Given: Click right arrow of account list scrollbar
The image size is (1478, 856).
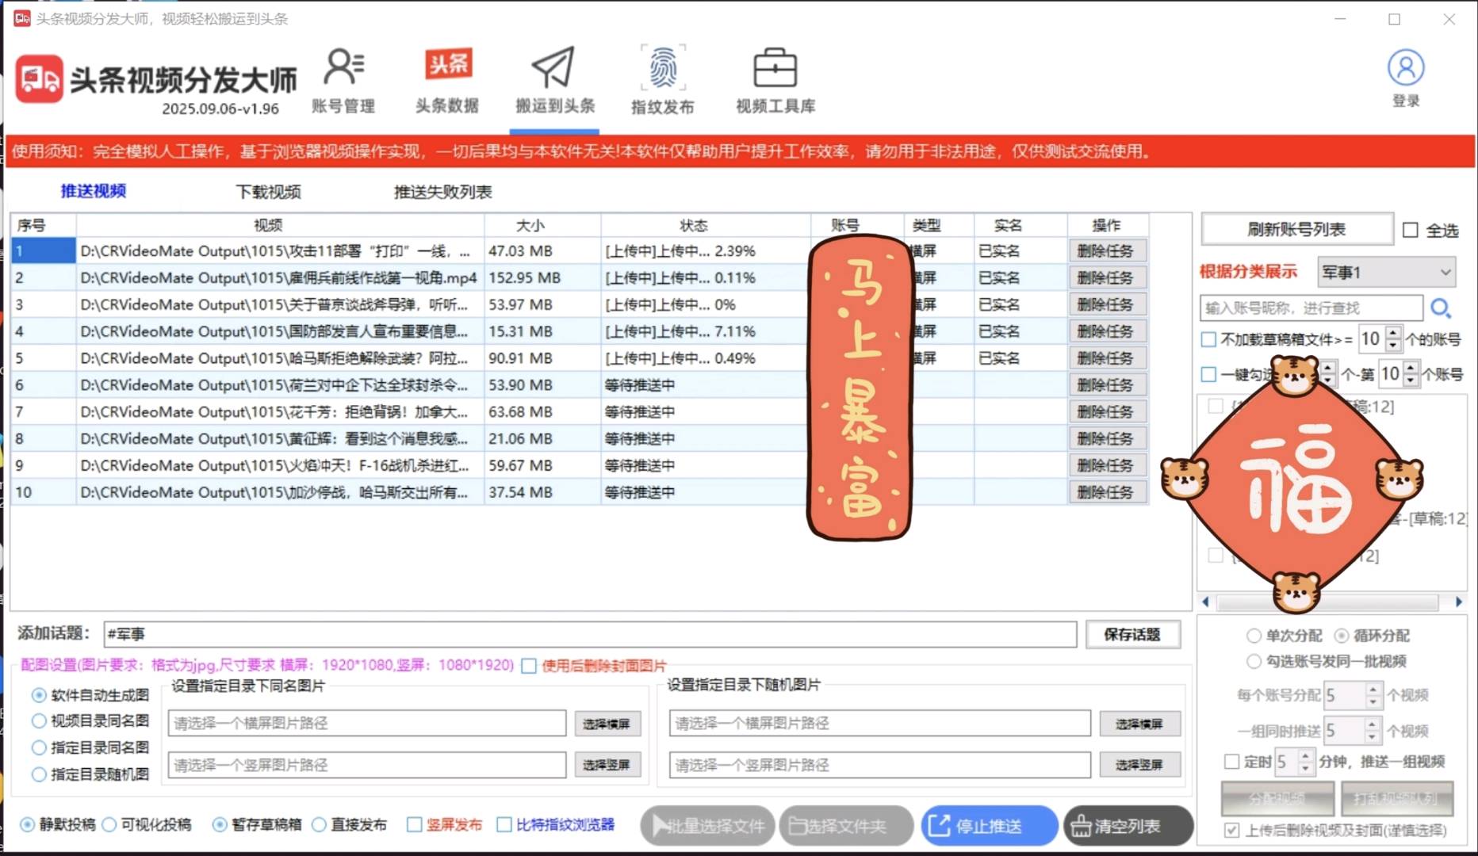Looking at the screenshot, I should 1458,602.
